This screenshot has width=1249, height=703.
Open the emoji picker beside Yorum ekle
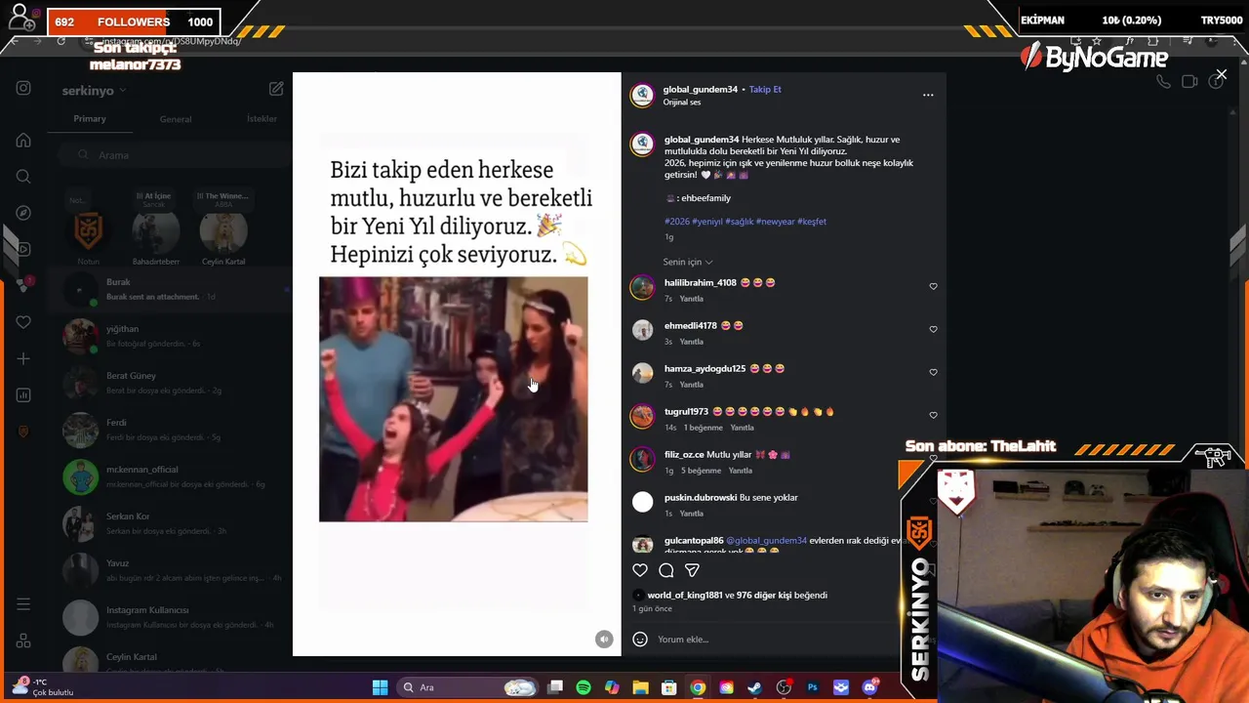pyautogui.click(x=640, y=640)
